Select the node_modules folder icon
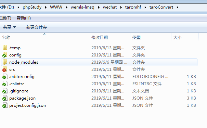The width and height of the screenshot is (207, 128). tap(5, 62)
